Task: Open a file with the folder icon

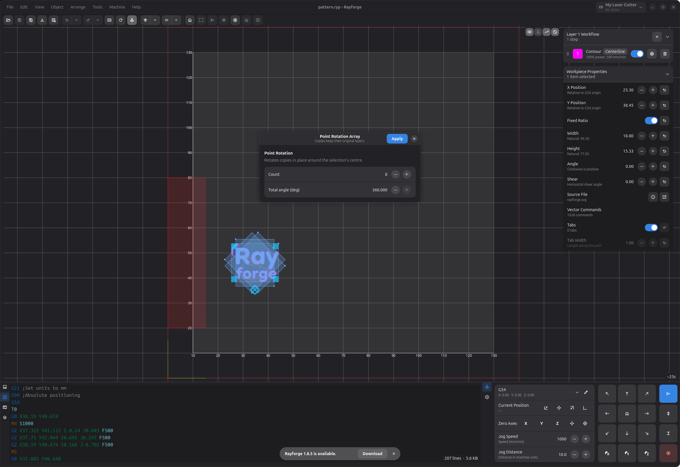Action: click(8, 20)
